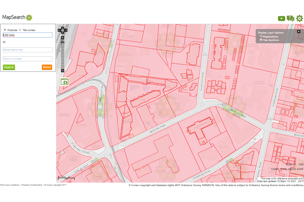Close the Display Layer Options panel
The height and width of the screenshot is (202, 304).
point(299,32)
